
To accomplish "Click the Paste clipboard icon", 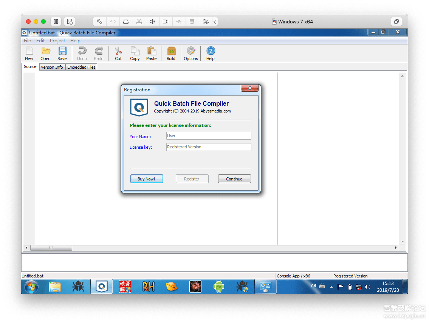I will pos(151,53).
